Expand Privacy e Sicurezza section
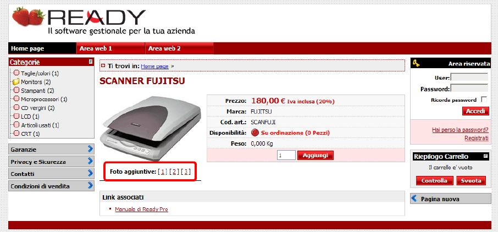This screenshot has height=232, width=498. [51, 162]
